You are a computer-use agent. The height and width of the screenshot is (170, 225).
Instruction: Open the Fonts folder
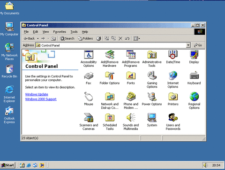click(131, 78)
